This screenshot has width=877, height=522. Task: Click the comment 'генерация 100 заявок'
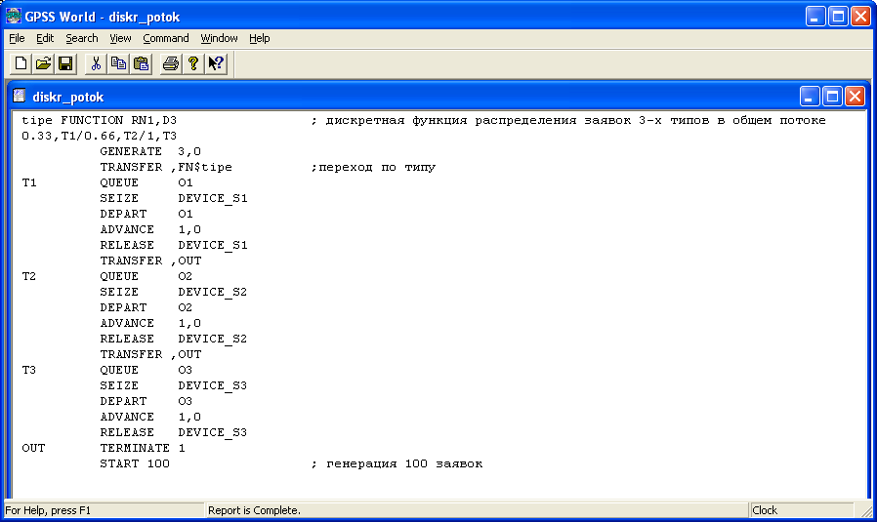404,463
